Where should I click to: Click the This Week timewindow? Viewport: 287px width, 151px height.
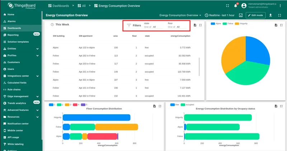[60, 24]
